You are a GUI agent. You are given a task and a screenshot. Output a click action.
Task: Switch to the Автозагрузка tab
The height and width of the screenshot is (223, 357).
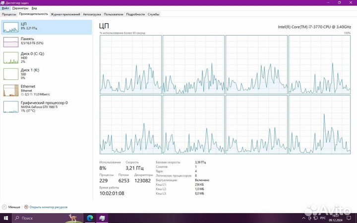click(91, 14)
